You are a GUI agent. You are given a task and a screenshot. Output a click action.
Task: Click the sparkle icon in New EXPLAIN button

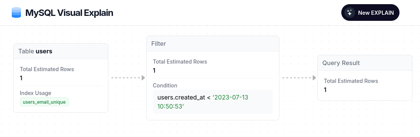pyautogui.click(x=350, y=12)
